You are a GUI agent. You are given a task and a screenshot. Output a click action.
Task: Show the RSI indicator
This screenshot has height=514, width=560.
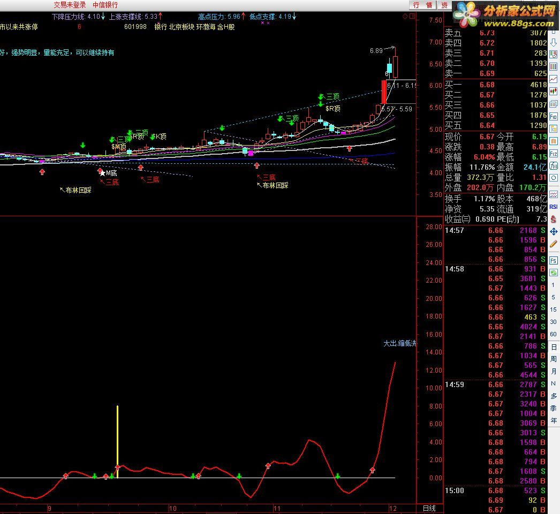click(x=553, y=207)
